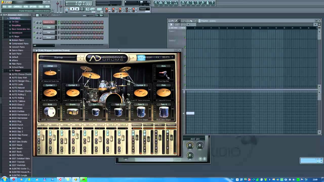
Task: Click the Play button in FL Studio transport
Action: point(72,9)
